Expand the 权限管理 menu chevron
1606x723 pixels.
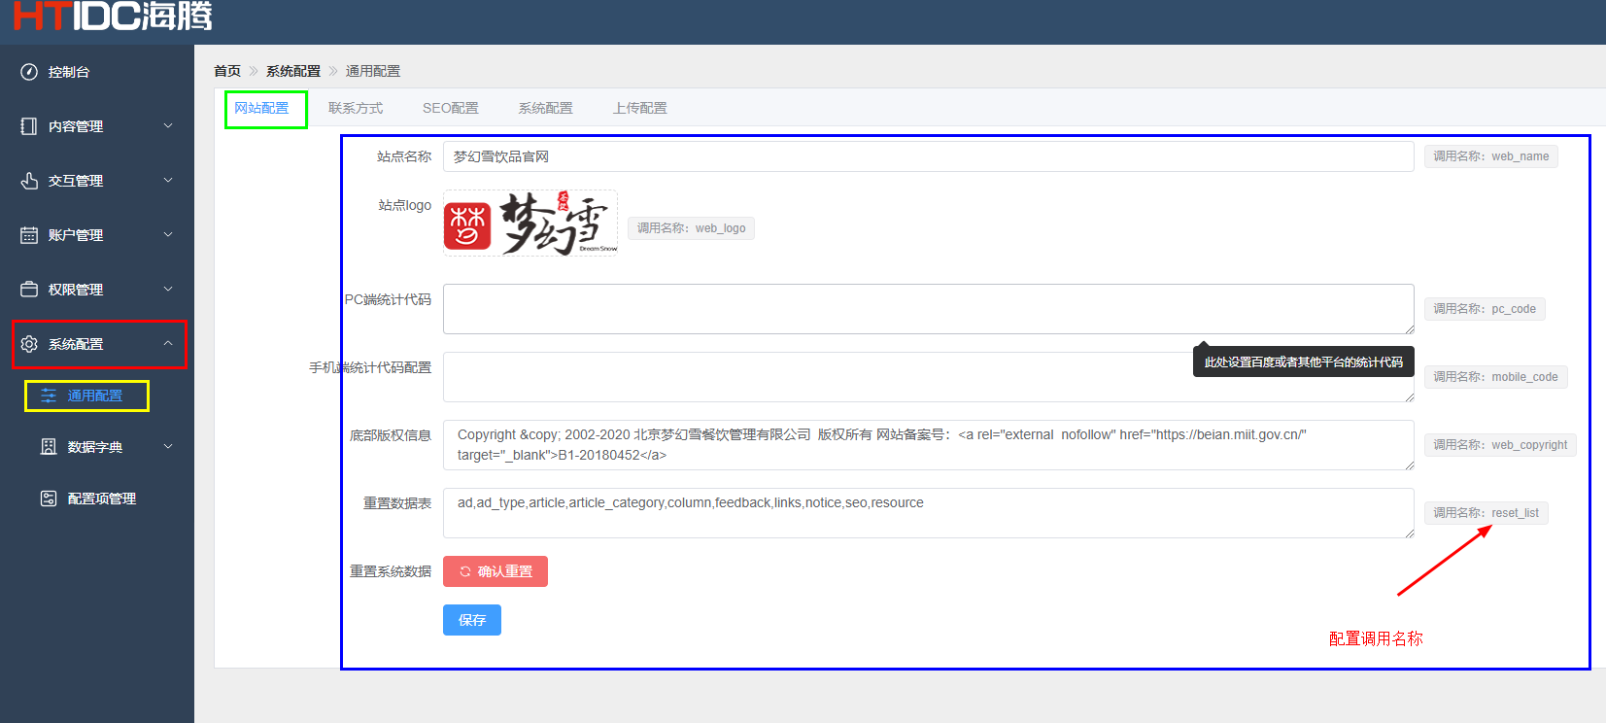coord(168,290)
